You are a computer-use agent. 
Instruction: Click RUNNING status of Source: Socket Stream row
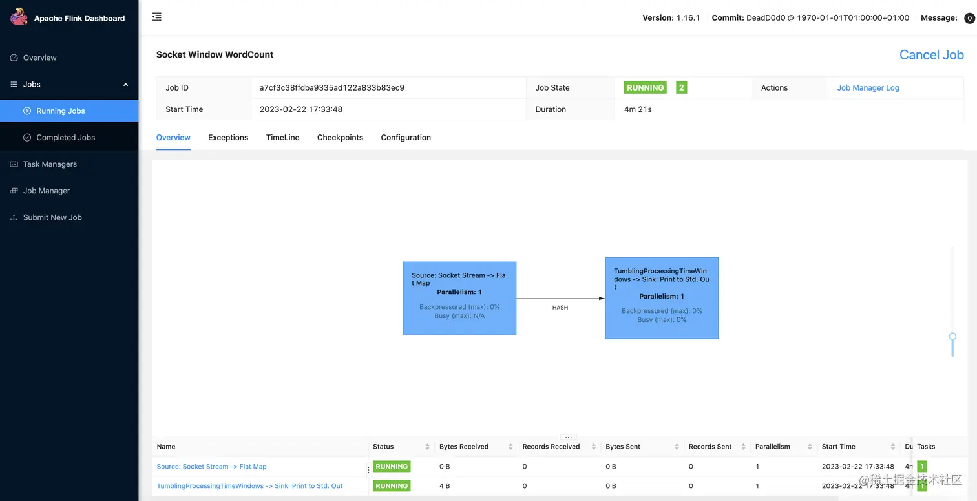[x=392, y=467]
